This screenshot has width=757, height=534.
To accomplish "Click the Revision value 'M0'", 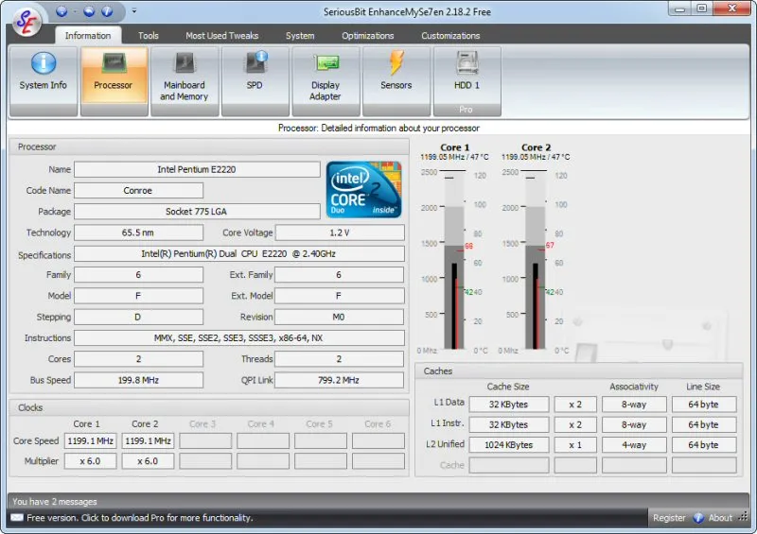I will click(340, 317).
